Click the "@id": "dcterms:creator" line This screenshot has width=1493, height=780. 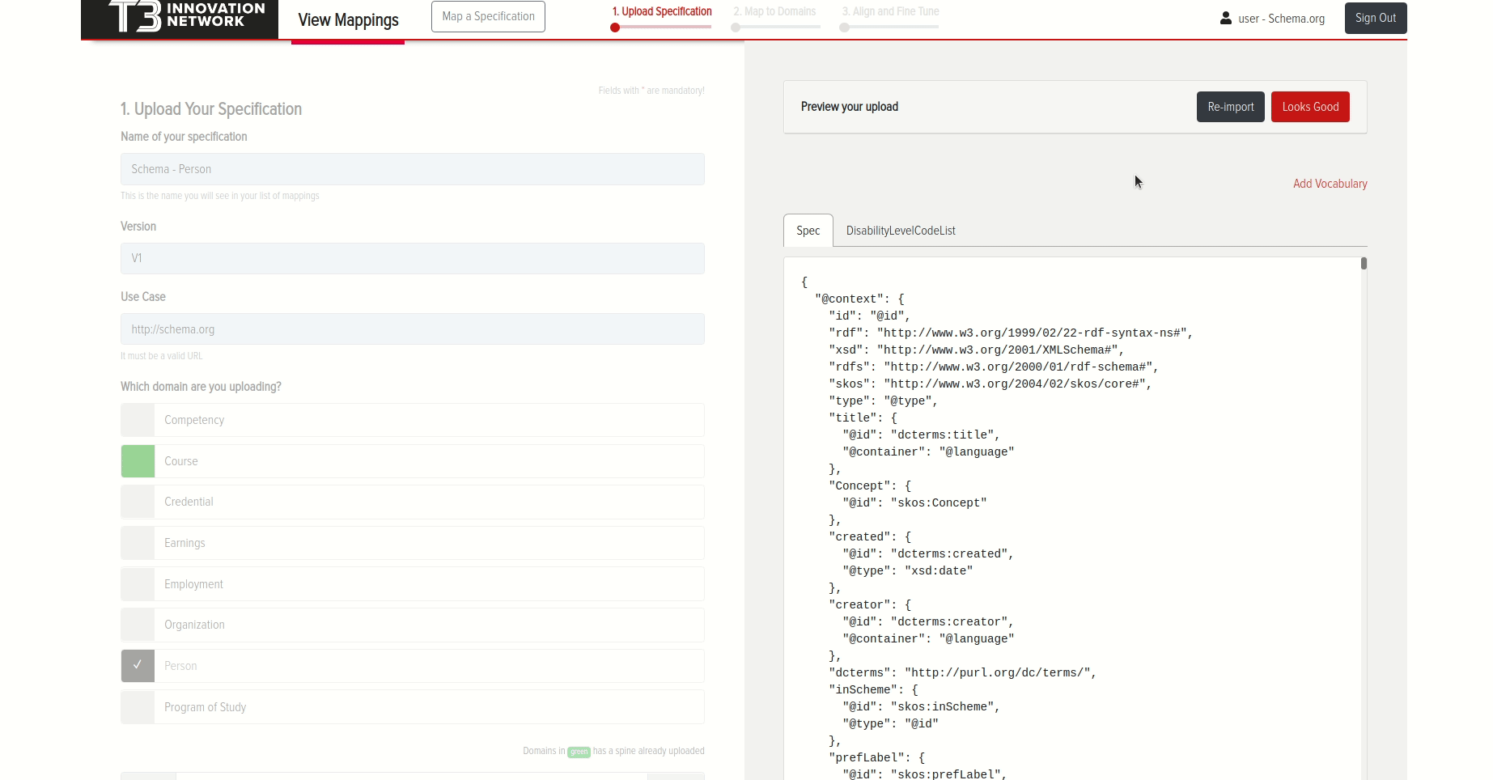(928, 621)
